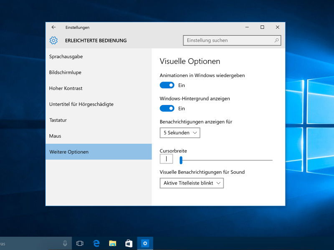Select Weitere Optionen in the sidebar
The height and width of the screenshot is (250, 334).
(99, 152)
